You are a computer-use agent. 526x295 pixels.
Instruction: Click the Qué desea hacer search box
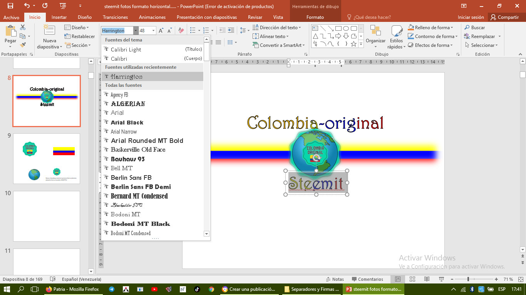[x=369, y=17]
